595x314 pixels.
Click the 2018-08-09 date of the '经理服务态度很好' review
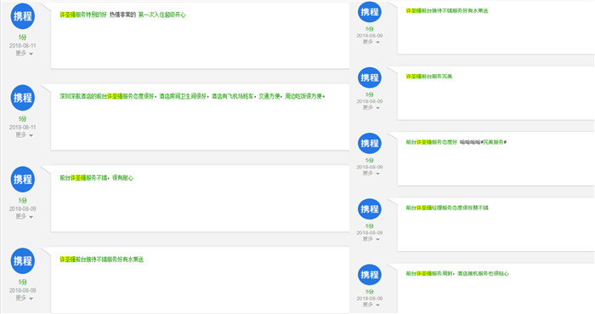[x=370, y=232]
